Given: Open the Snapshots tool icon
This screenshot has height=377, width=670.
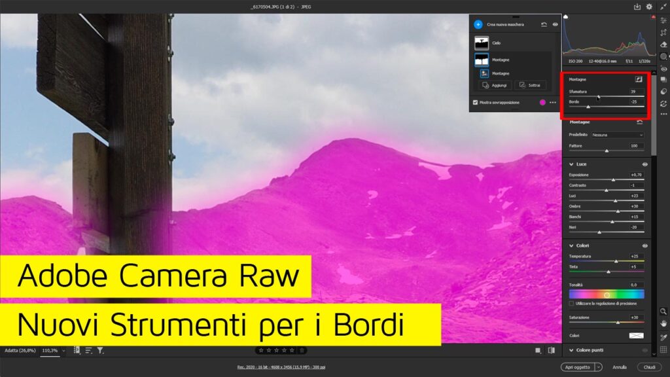Looking at the screenshot, I should tap(663, 79).
